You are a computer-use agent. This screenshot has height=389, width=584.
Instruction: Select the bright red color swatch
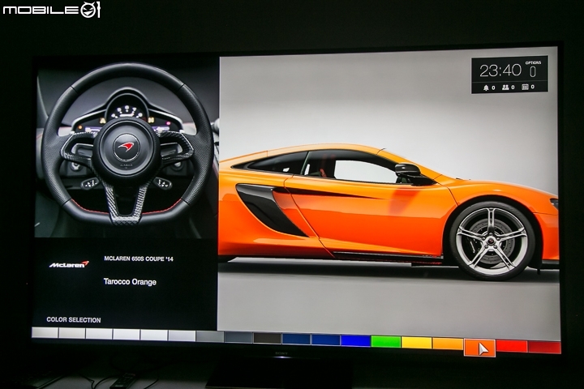coord(512,346)
